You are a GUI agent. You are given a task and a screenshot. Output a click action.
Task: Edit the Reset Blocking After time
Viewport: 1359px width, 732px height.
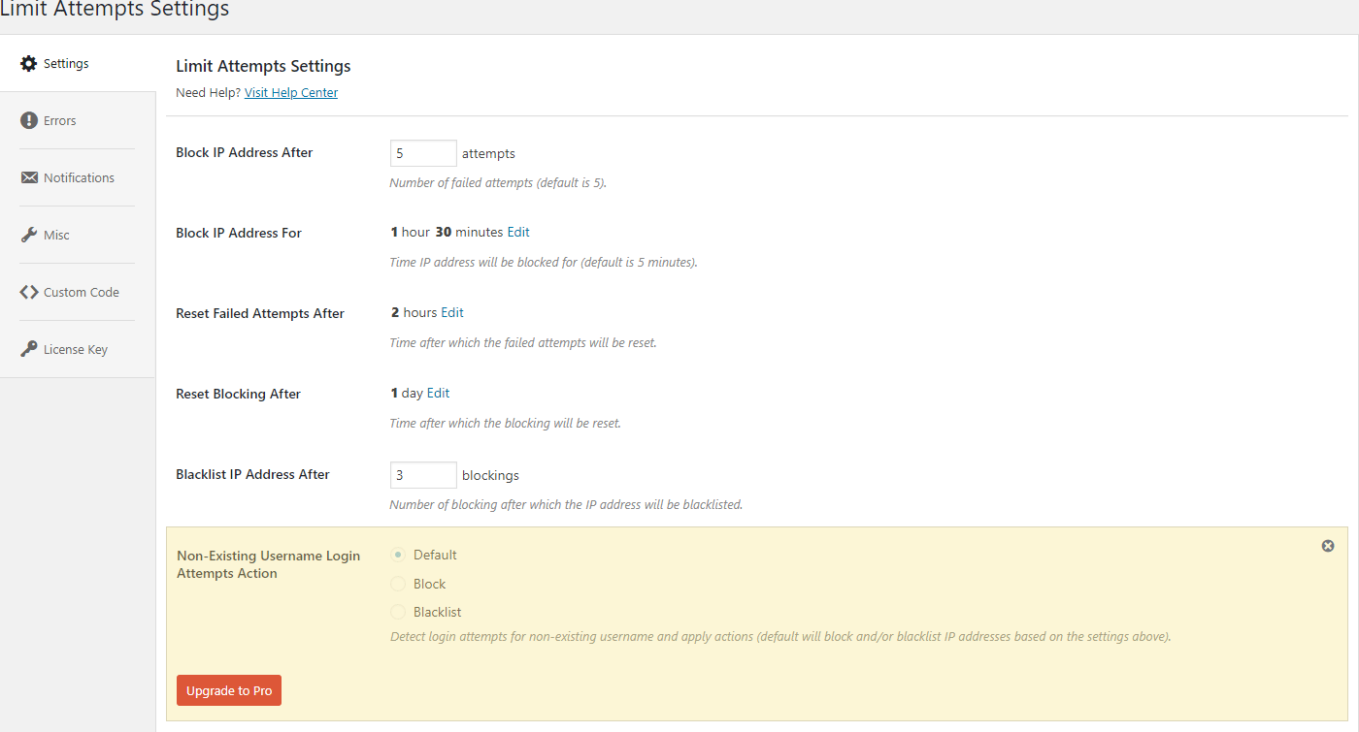[x=438, y=394]
